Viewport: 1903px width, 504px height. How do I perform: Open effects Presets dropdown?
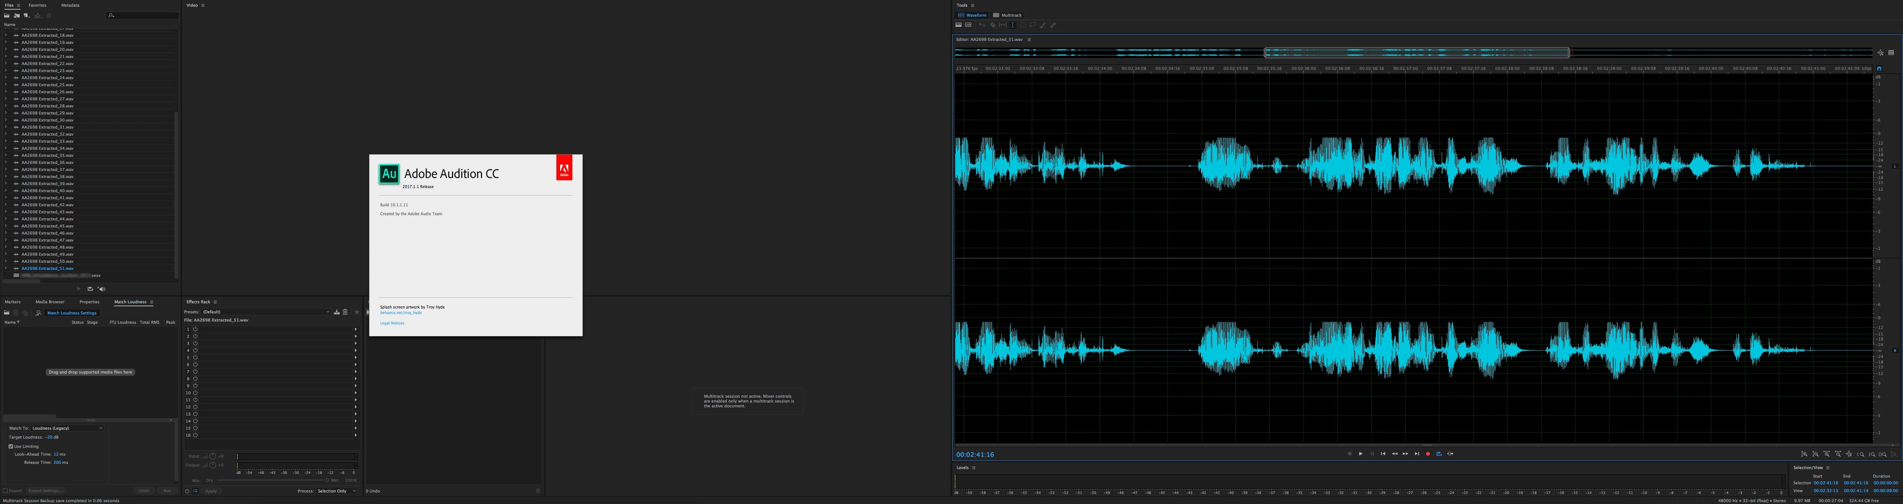266,312
